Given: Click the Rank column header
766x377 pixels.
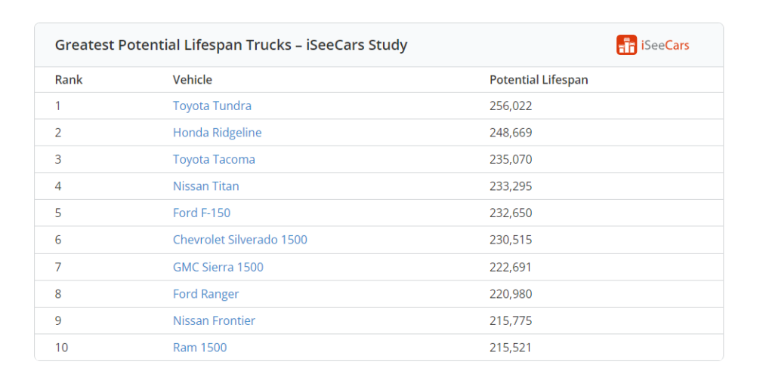Looking at the screenshot, I should click(69, 79).
